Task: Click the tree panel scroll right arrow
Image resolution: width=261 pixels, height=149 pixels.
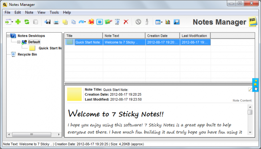Action: [x=59, y=134]
